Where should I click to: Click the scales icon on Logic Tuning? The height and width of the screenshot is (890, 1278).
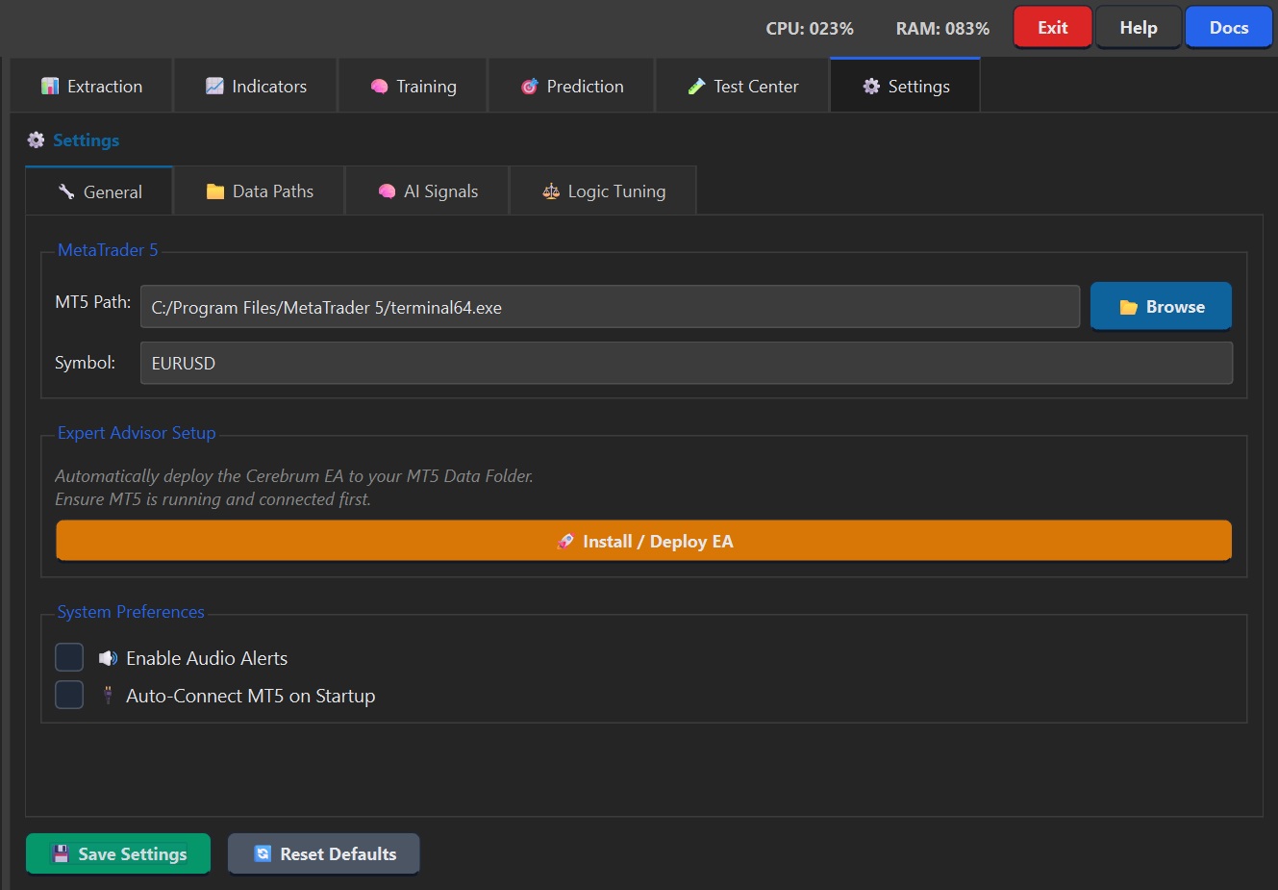tap(551, 191)
